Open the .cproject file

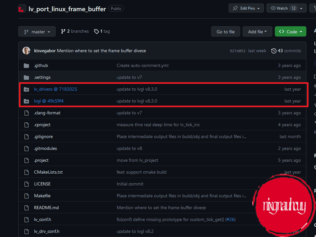[x=42, y=125]
